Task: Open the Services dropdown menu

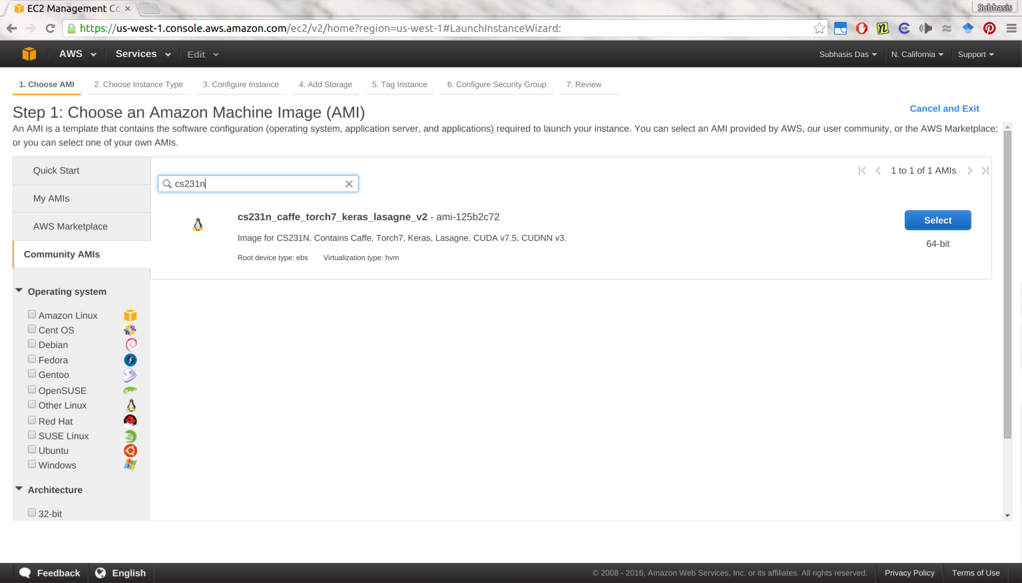Action: point(142,54)
